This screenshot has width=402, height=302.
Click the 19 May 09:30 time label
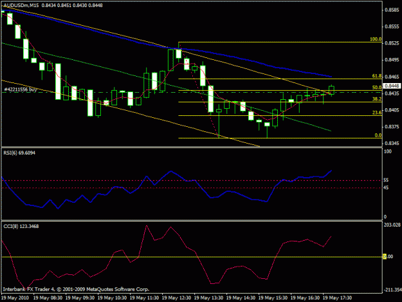[80, 298]
